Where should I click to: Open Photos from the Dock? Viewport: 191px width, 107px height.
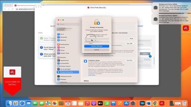tap(55, 103)
